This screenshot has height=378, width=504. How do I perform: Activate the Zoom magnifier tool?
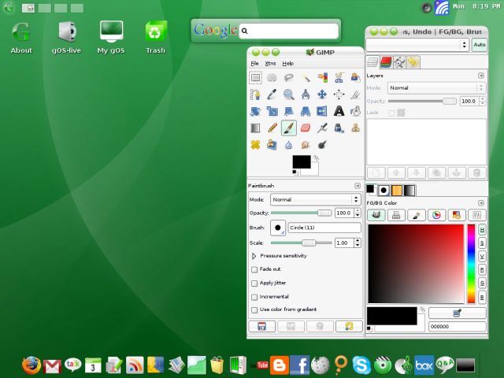(289, 94)
